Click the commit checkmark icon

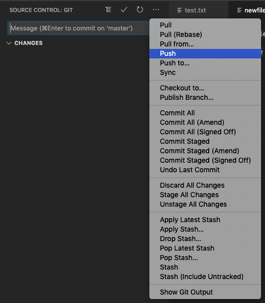tap(124, 9)
